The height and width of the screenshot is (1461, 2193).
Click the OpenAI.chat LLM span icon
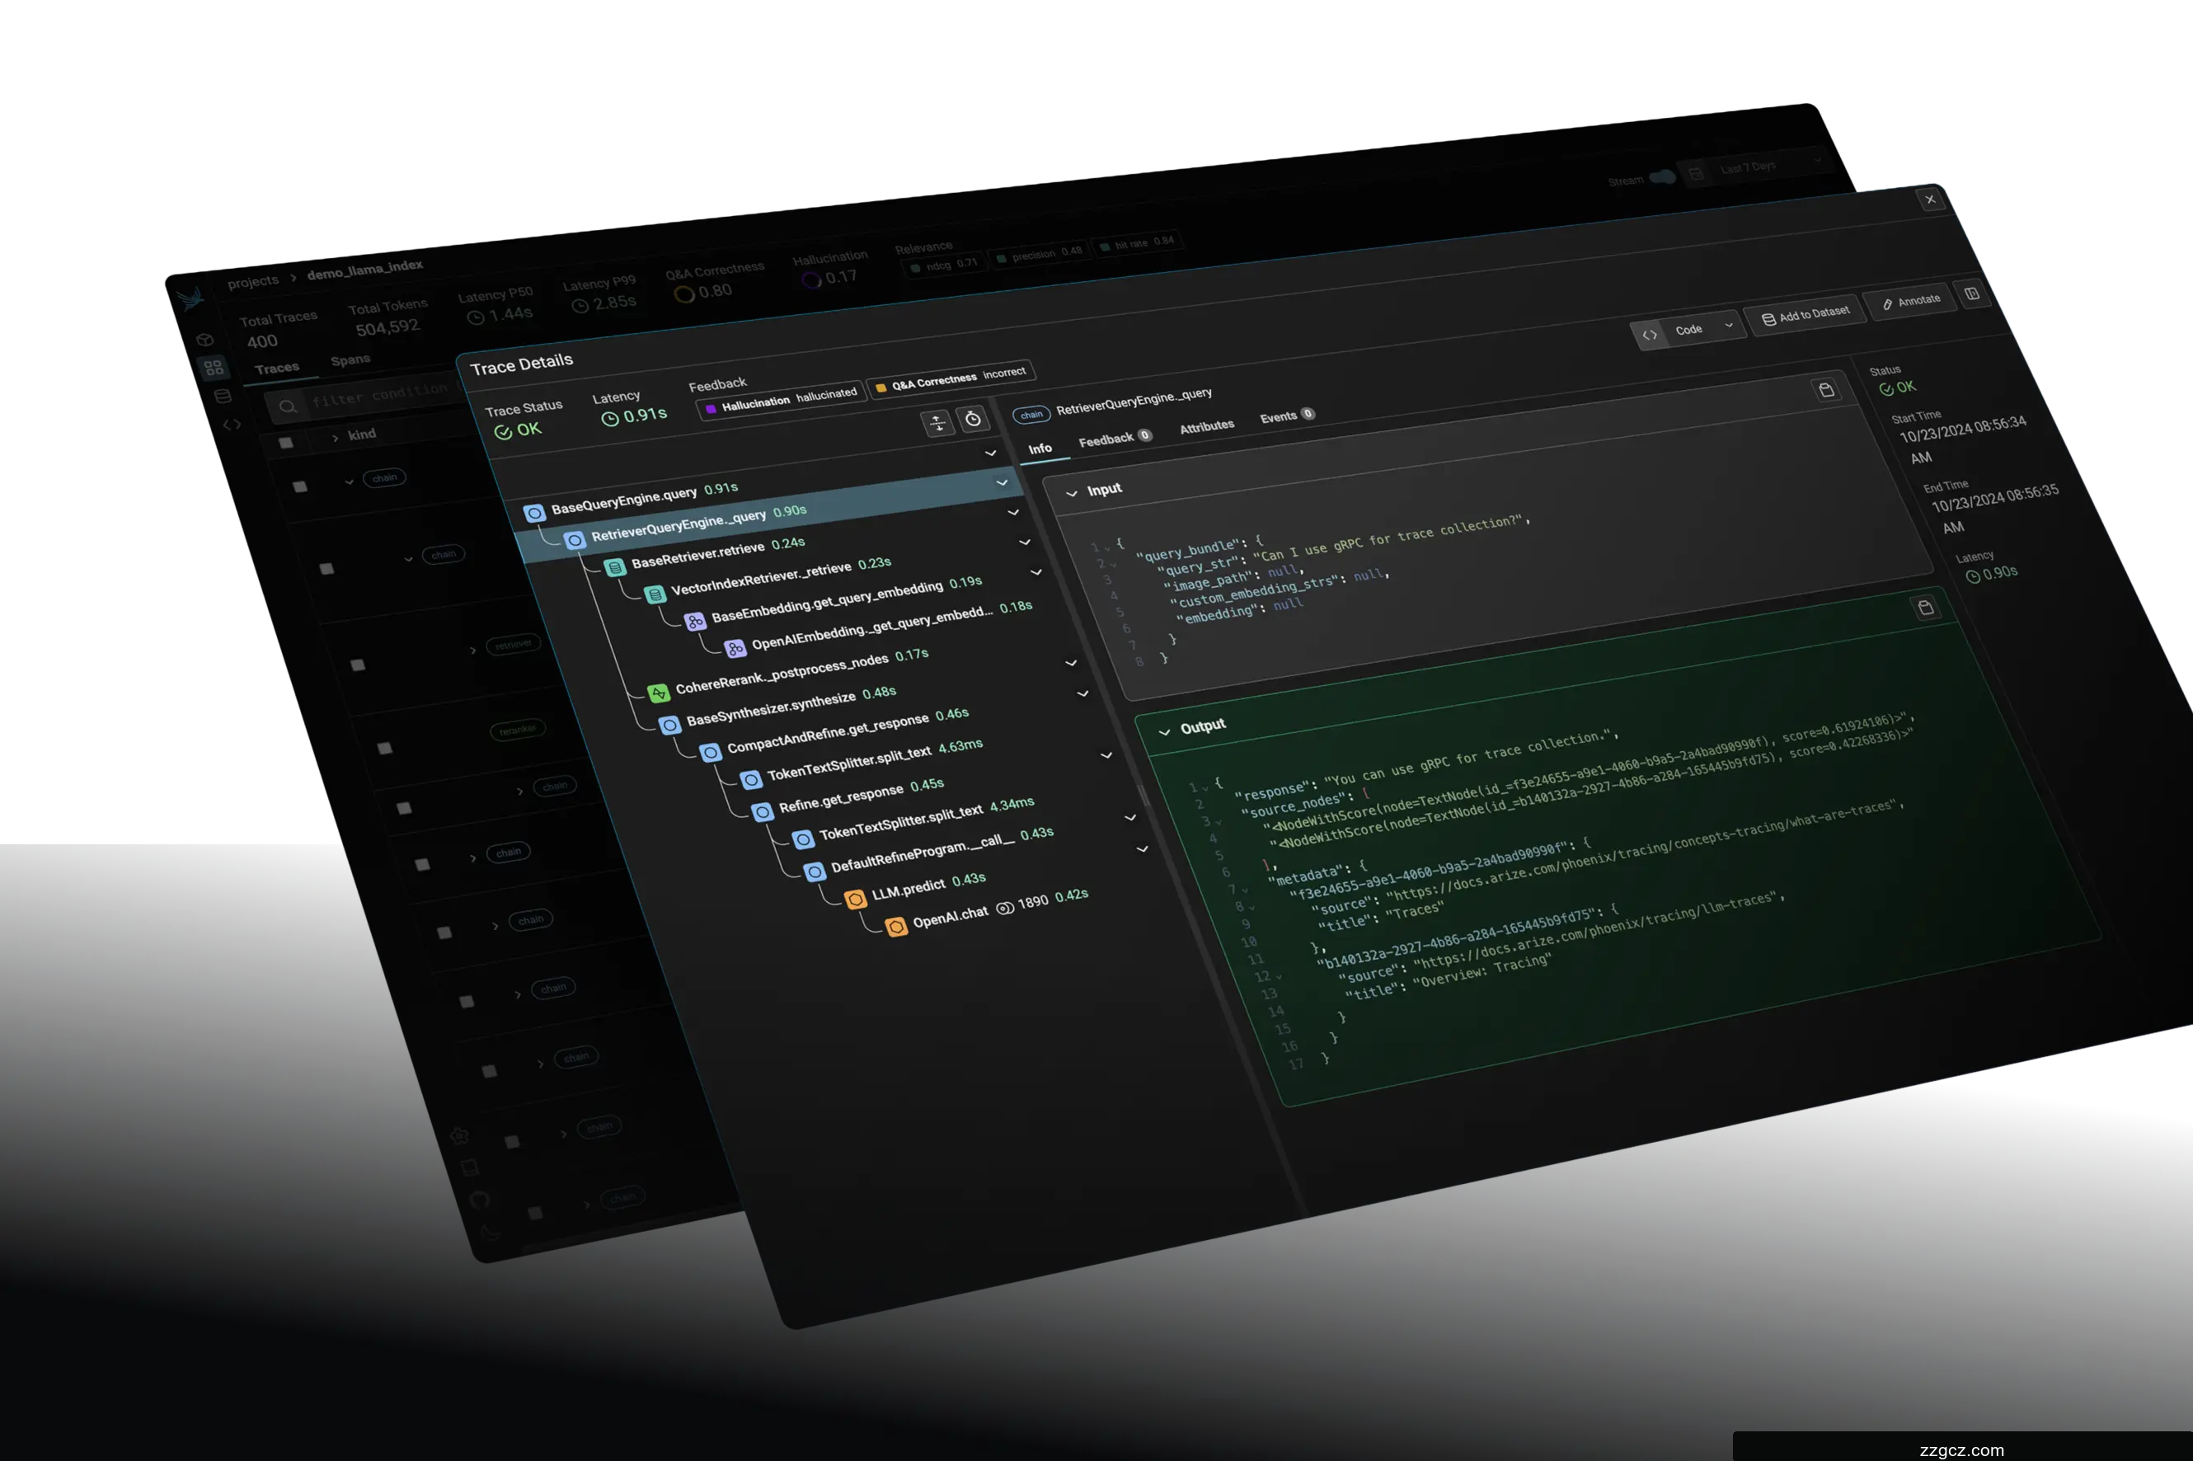coord(895,926)
